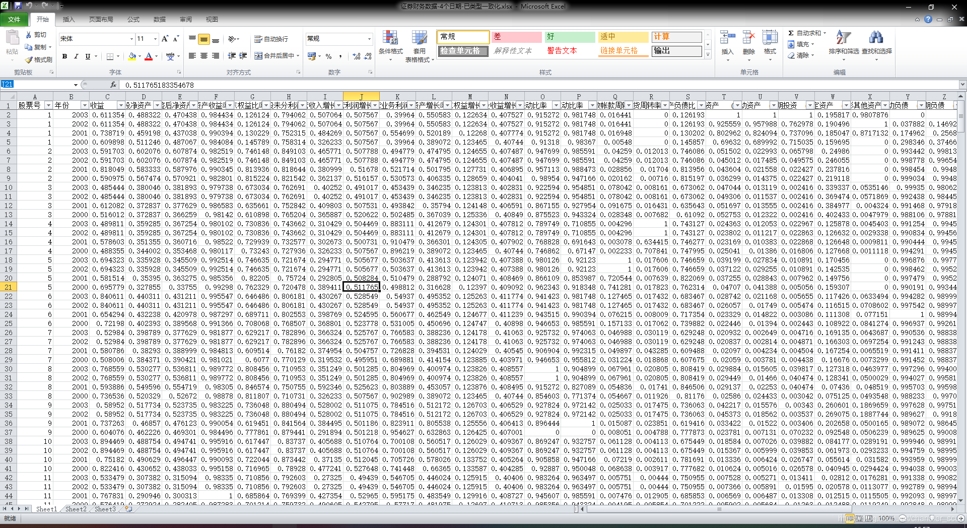Decrease font size with small A icon

point(176,39)
